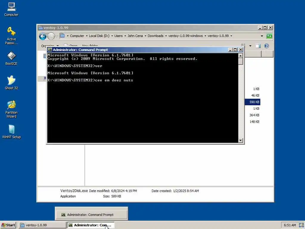Minimize the Command Prompt window
The height and width of the screenshot is (229, 305).
[x=230, y=50]
